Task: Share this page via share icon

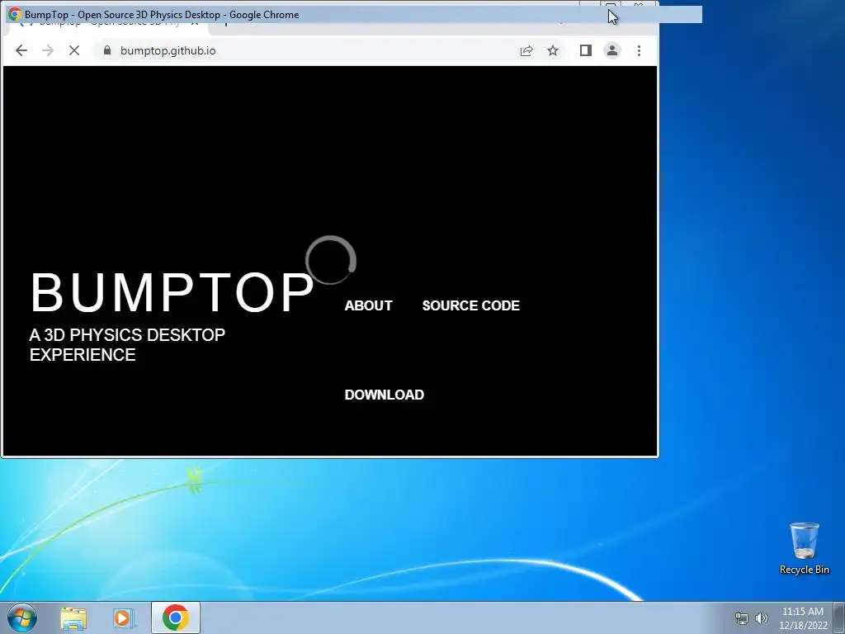Action: click(526, 50)
